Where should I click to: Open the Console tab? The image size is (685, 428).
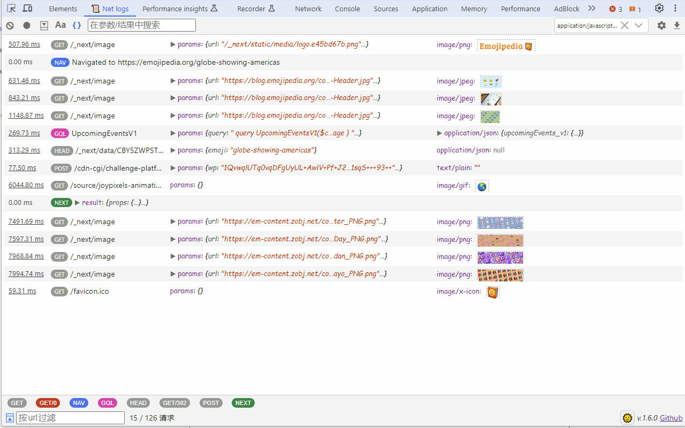347,9
